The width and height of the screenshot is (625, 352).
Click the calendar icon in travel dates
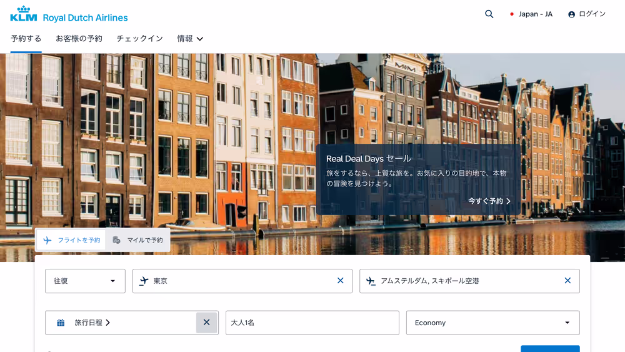[x=61, y=323]
